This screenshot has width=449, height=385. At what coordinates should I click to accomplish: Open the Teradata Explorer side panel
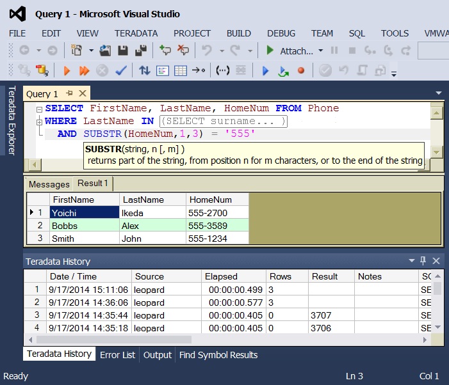(11, 120)
